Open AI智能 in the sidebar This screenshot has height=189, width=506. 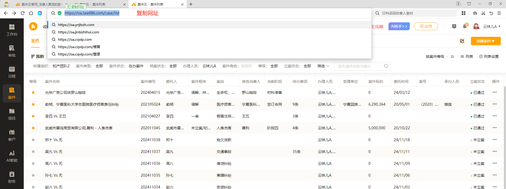point(12,156)
